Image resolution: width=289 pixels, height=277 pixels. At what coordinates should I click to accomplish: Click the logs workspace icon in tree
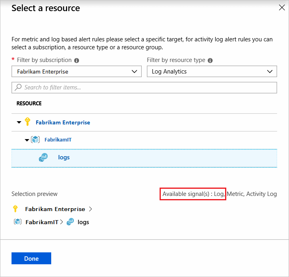click(43, 158)
